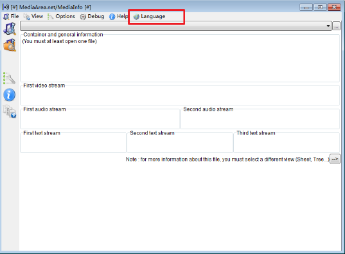Screen dimensions: 345x254
Task: Maximize the MediaInfo window
Action: [x=320, y=8]
